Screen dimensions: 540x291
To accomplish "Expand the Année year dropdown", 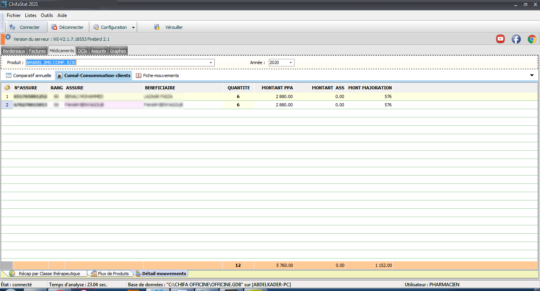I will tap(291, 63).
